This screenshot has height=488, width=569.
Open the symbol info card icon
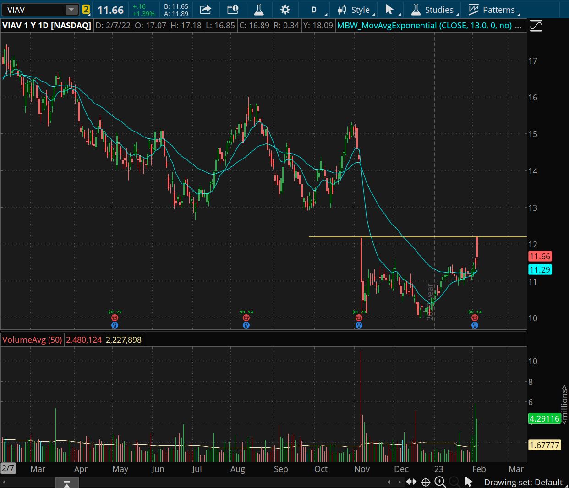click(233, 10)
